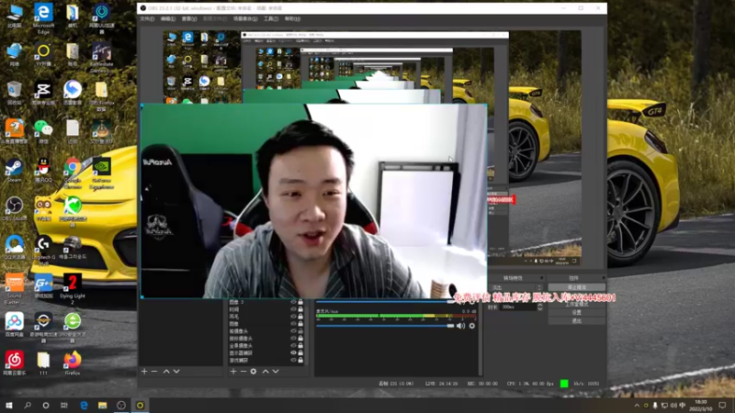Open the GeForce Experience desktop shortcut
Viewport: 735px width, 413px height.
(101, 173)
